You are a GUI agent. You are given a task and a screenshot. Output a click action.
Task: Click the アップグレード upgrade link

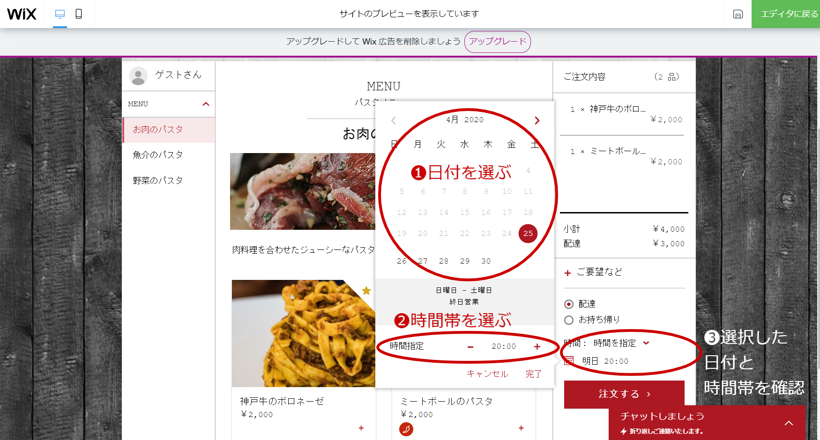(x=498, y=42)
